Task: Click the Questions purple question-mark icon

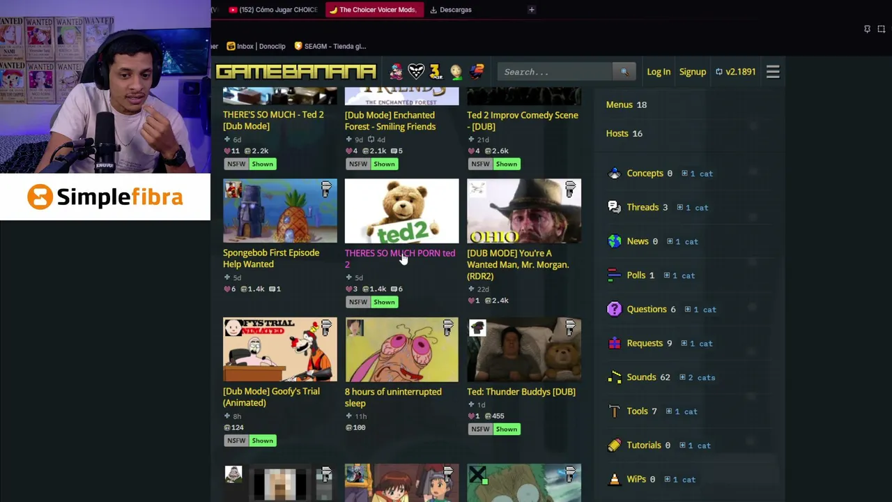Action: pyautogui.click(x=614, y=309)
